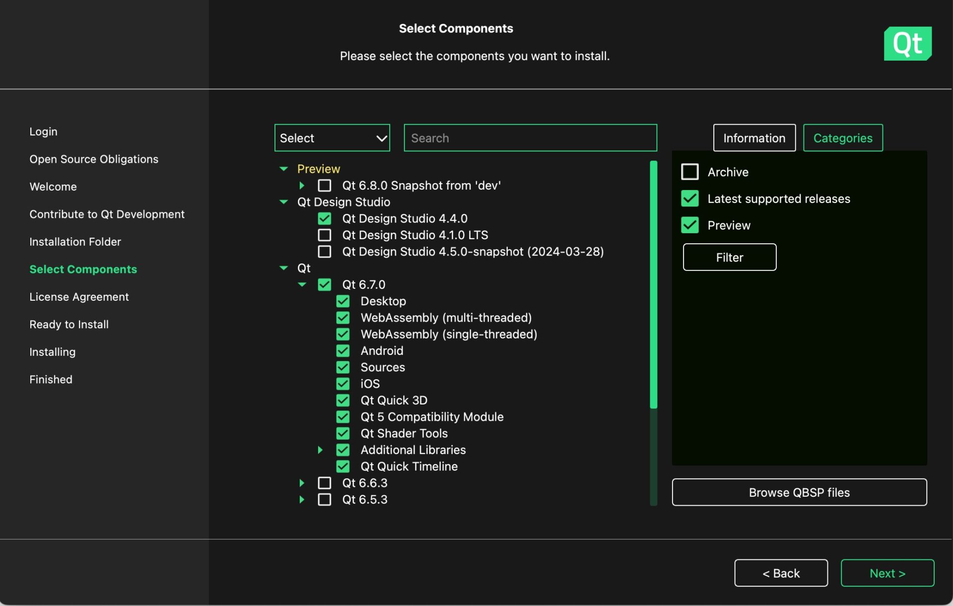The height and width of the screenshot is (606, 953).
Task: Deselect WebAssembly (multi-threaded)
Action: [343, 318]
